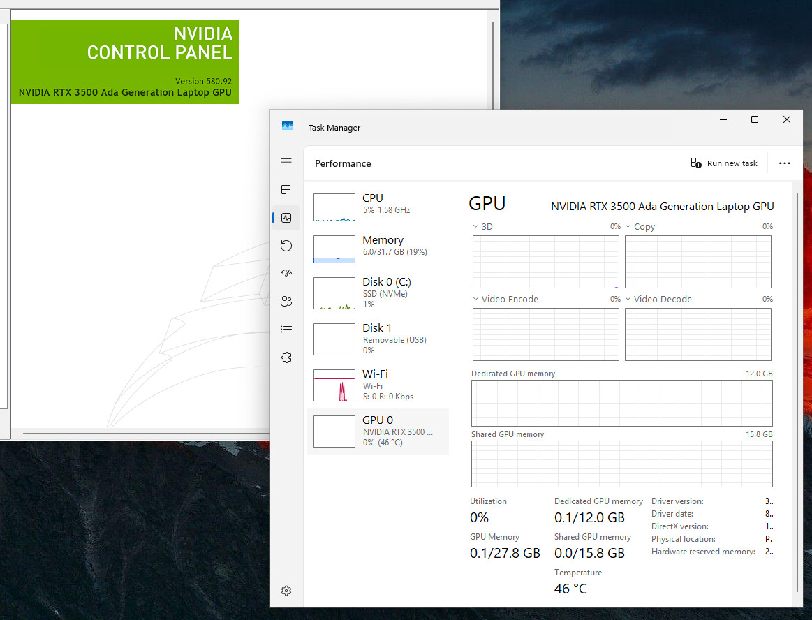
Task: Open the Startup apps icon in sidebar
Action: (286, 273)
